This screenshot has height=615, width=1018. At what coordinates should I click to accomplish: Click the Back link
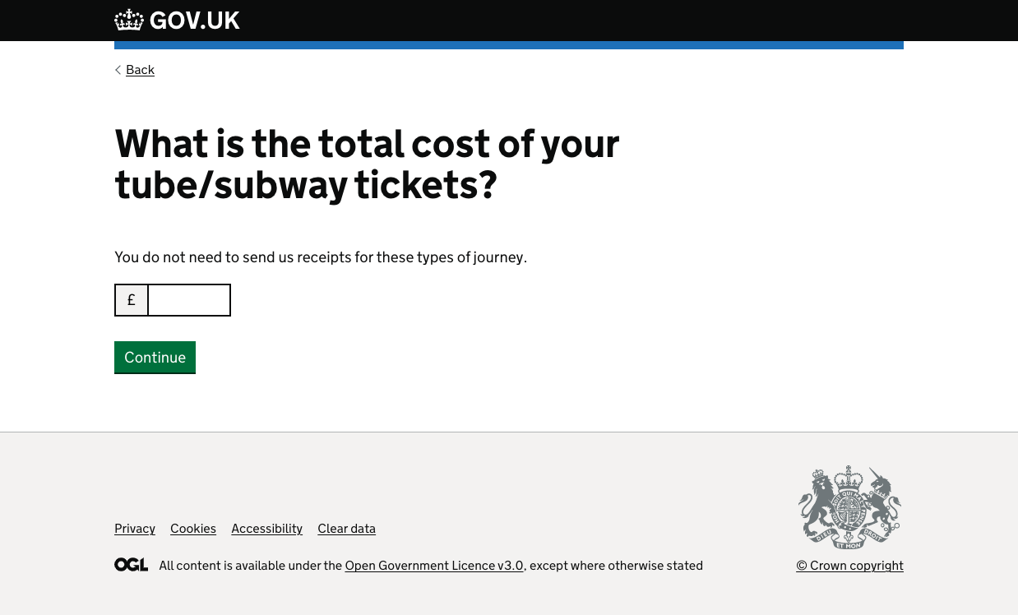click(140, 70)
